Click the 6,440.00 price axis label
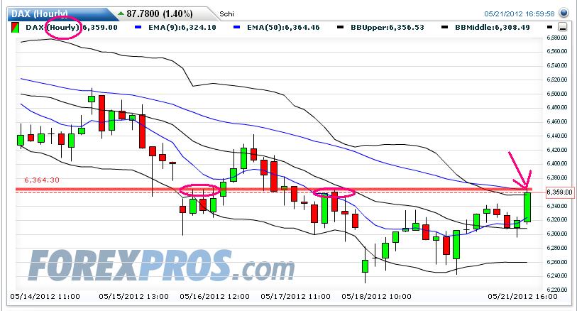The height and width of the screenshot is (311, 577). (556, 136)
